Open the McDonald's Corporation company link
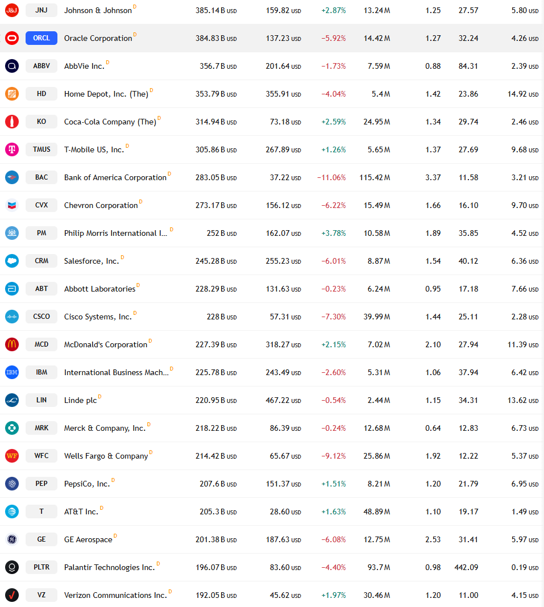544x607 pixels. point(106,345)
